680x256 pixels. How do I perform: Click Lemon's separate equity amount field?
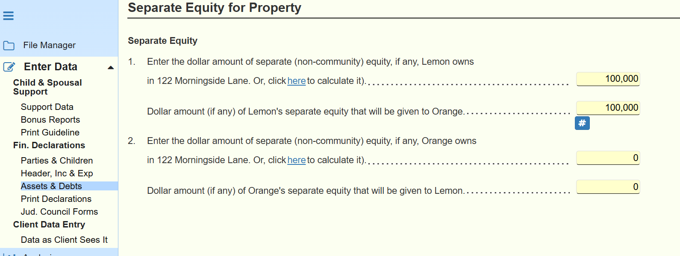608,79
